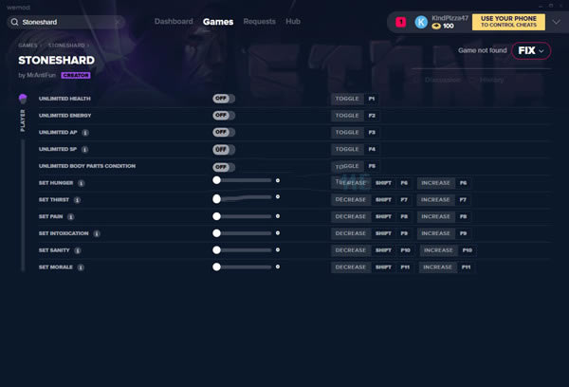
Task: Open the Requests tab
Action: (259, 21)
